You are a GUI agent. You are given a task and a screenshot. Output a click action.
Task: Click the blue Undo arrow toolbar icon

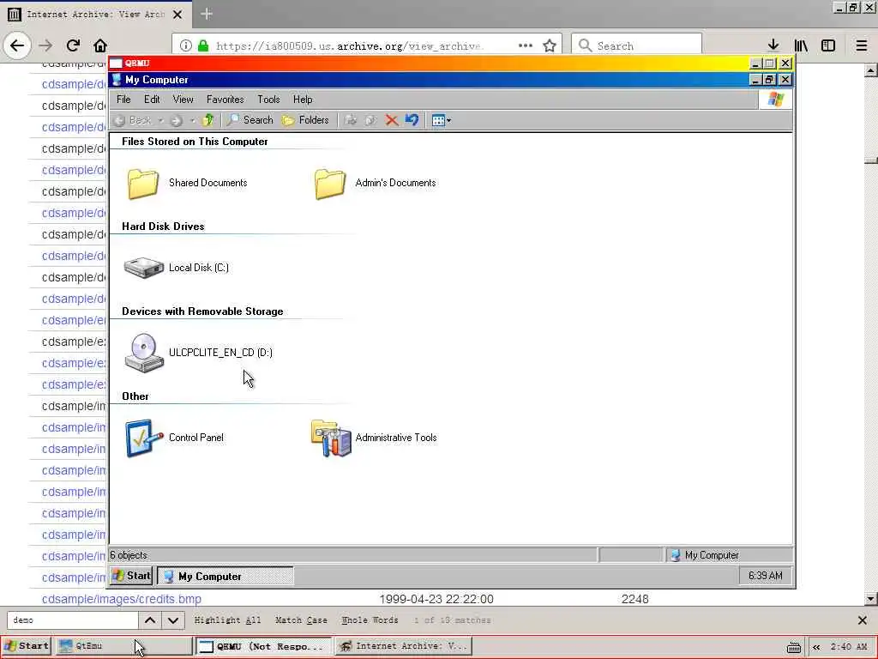412,120
